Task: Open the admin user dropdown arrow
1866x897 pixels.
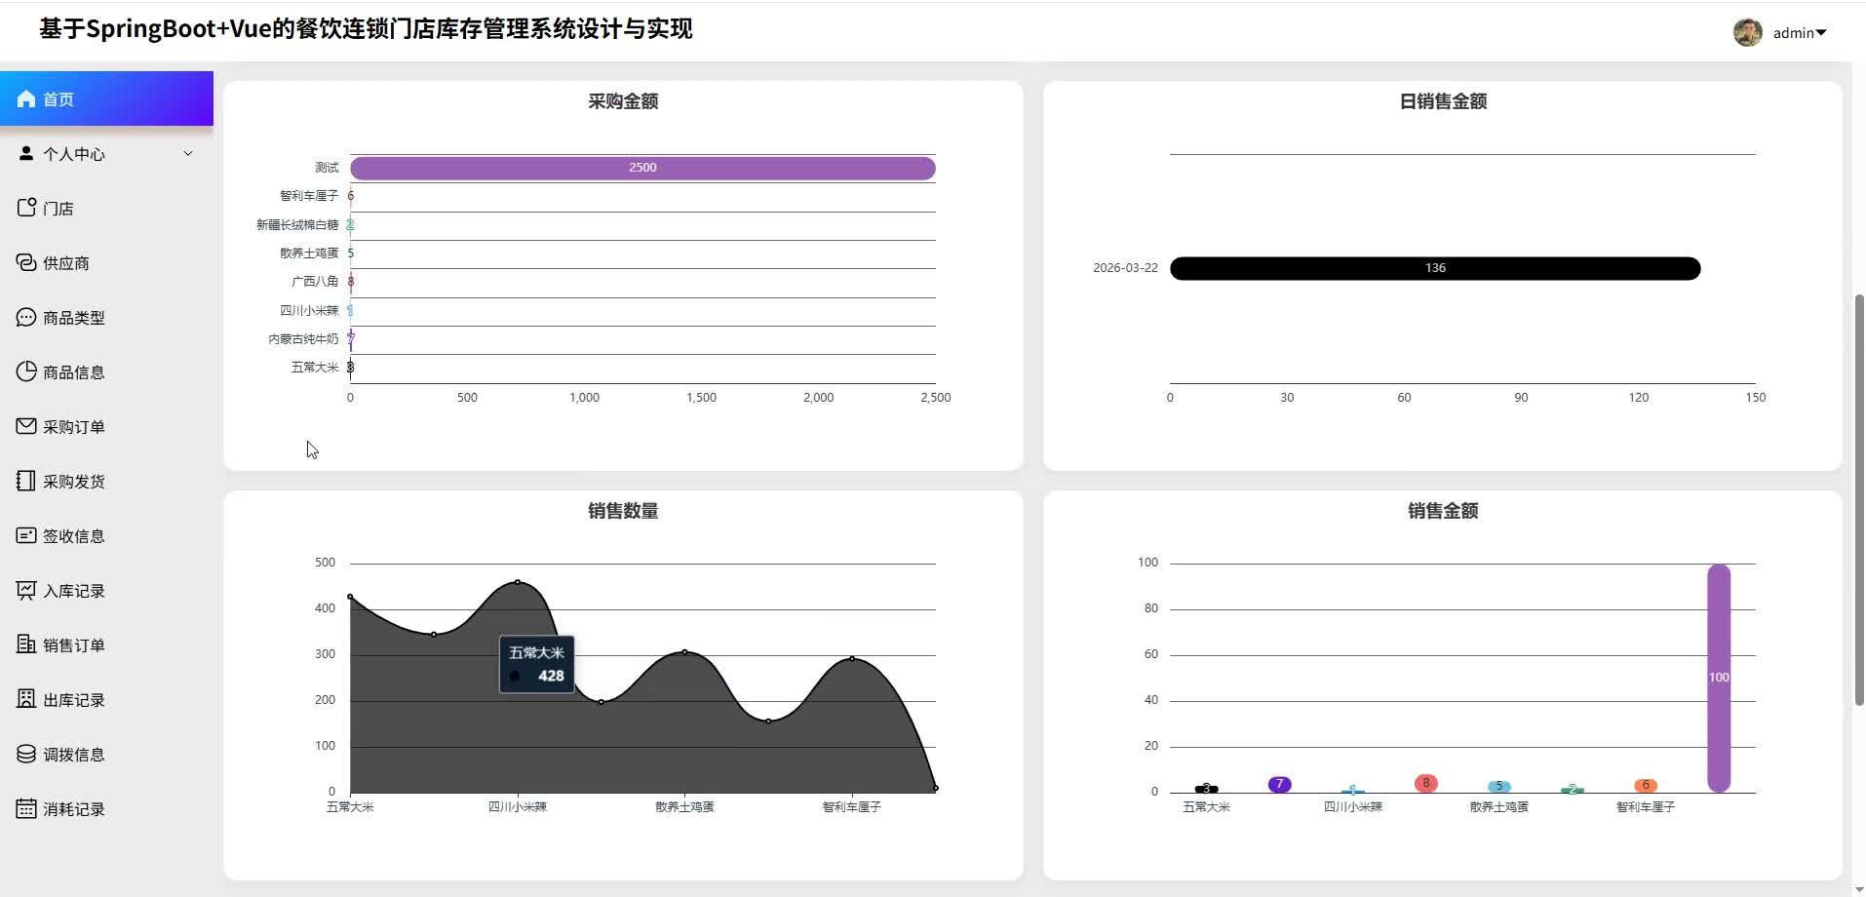Action: point(1821,33)
